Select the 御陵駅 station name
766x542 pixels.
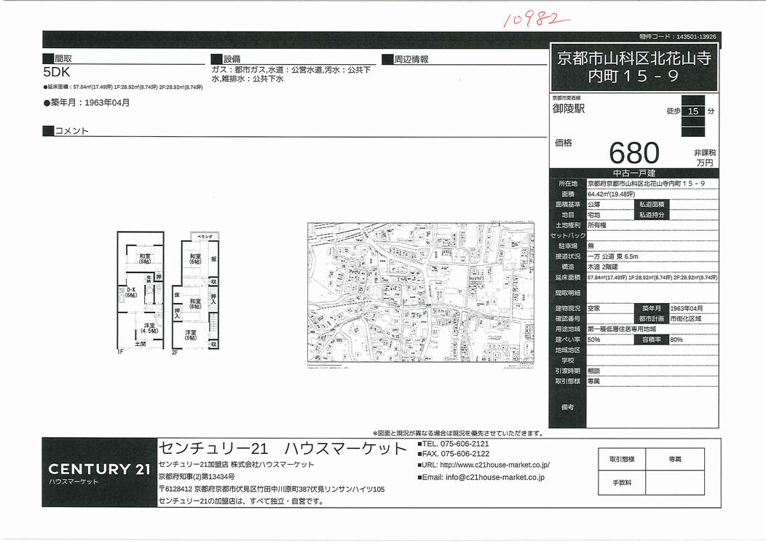568,109
